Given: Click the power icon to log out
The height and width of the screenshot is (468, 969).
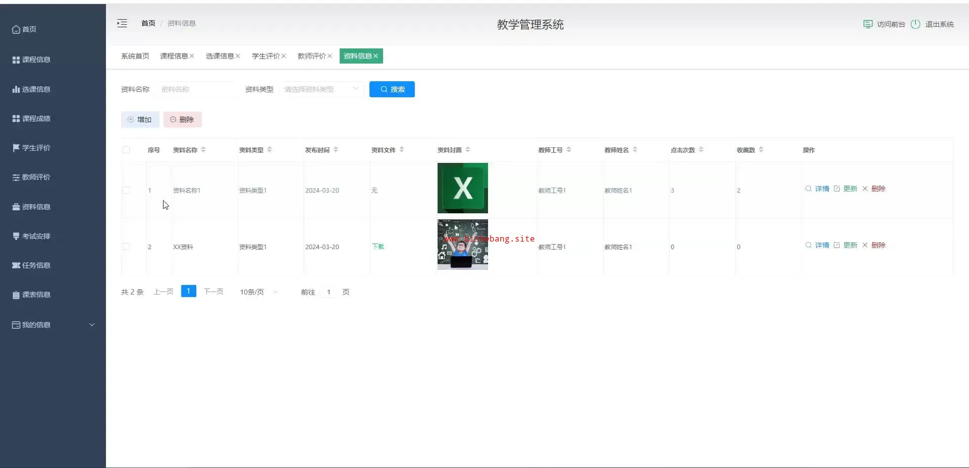Looking at the screenshot, I should click(915, 24).
